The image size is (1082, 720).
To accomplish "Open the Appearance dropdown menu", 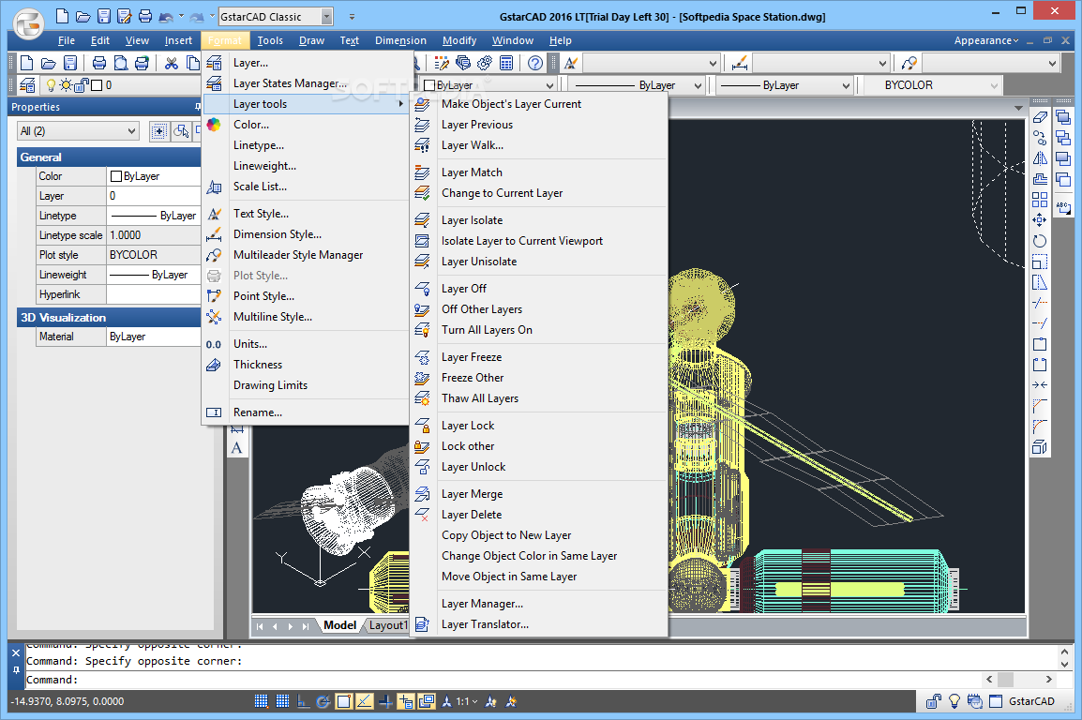I will pyautogui.click(x=986, y=40).
